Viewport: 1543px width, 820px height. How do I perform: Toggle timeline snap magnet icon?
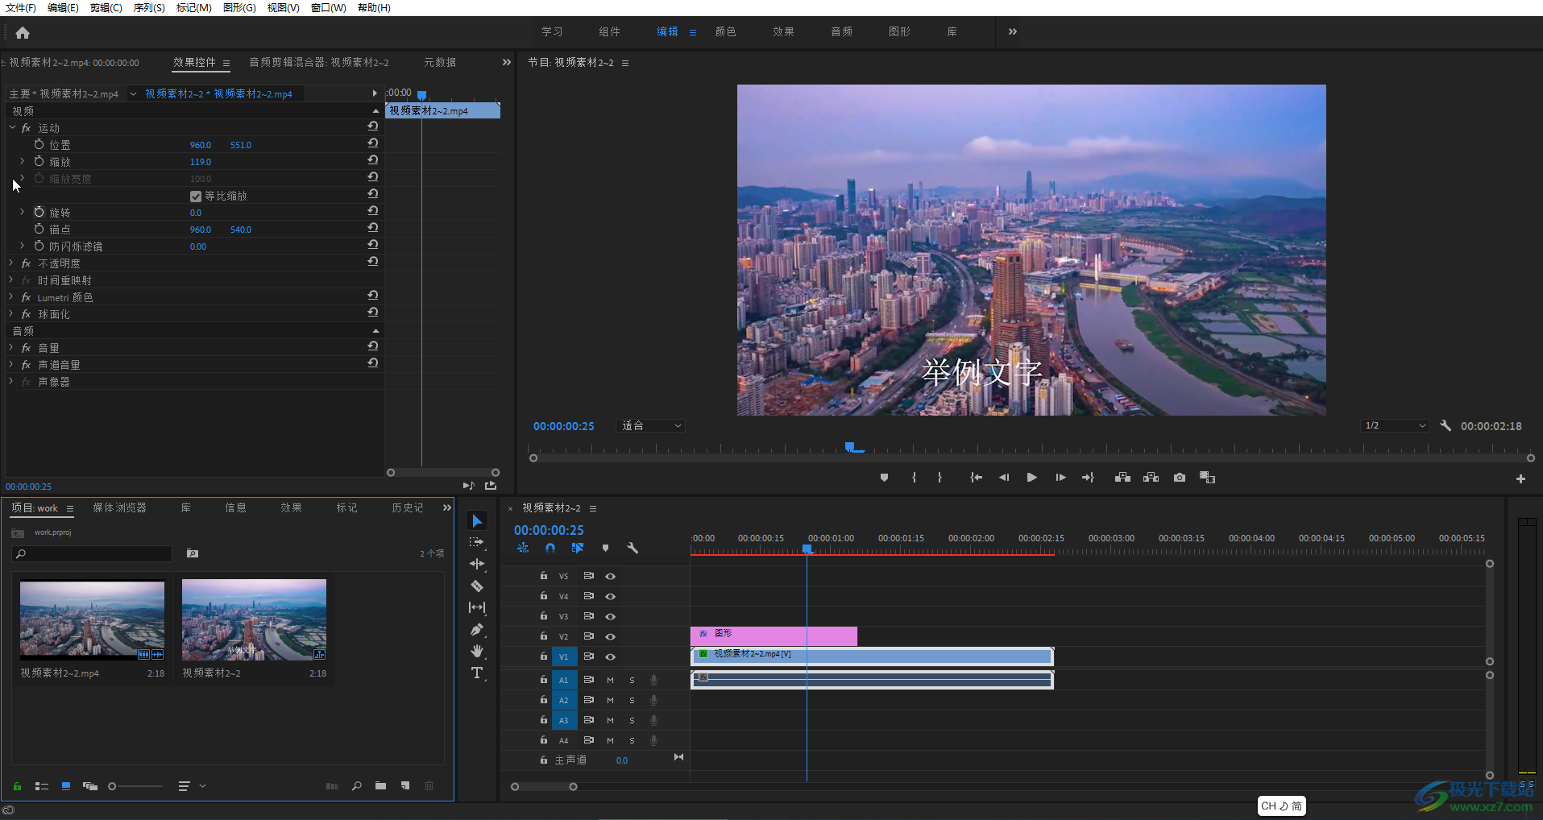(550, 548)
